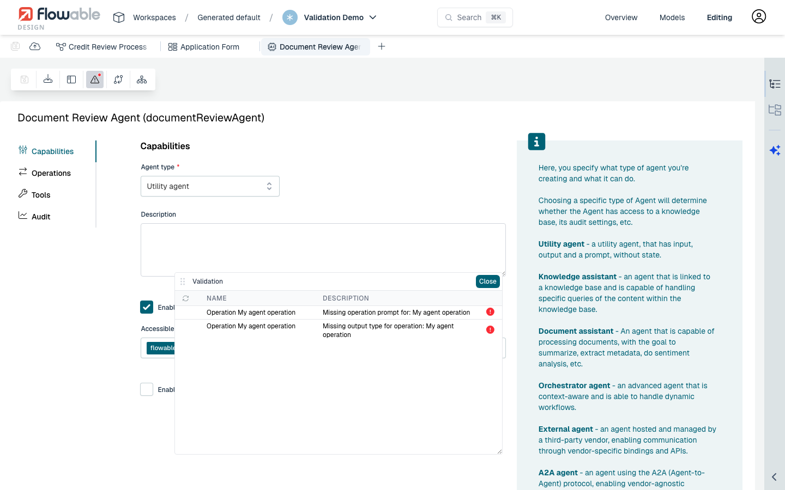Open the model hierarchy toolbar icon
Viewport: 785px width, 490px height.
coord(142,79)
